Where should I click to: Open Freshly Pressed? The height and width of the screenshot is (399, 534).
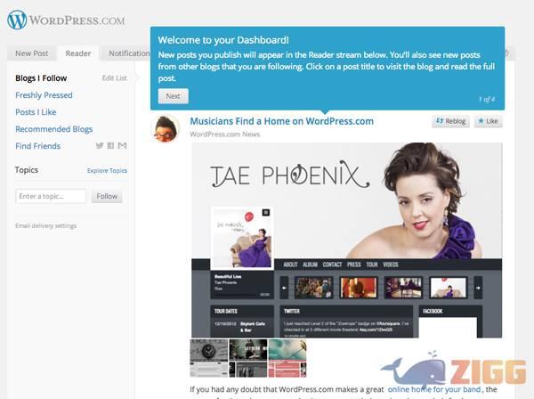44,95
